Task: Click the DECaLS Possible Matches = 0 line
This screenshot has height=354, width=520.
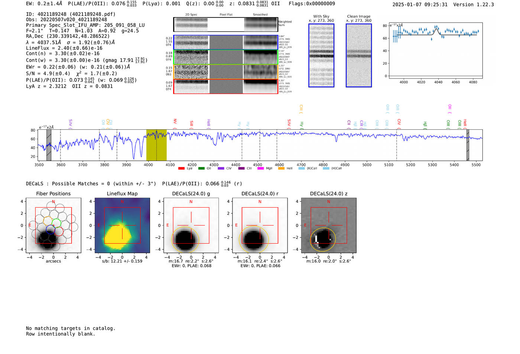Action: pyautogui.click(x=91, y=184)
